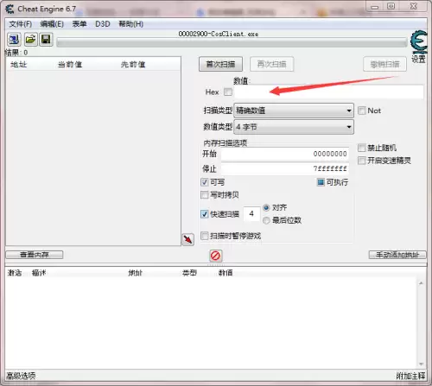Open the 数值类型 dropdown
432x386 pixels.
(x=294, y=127)
